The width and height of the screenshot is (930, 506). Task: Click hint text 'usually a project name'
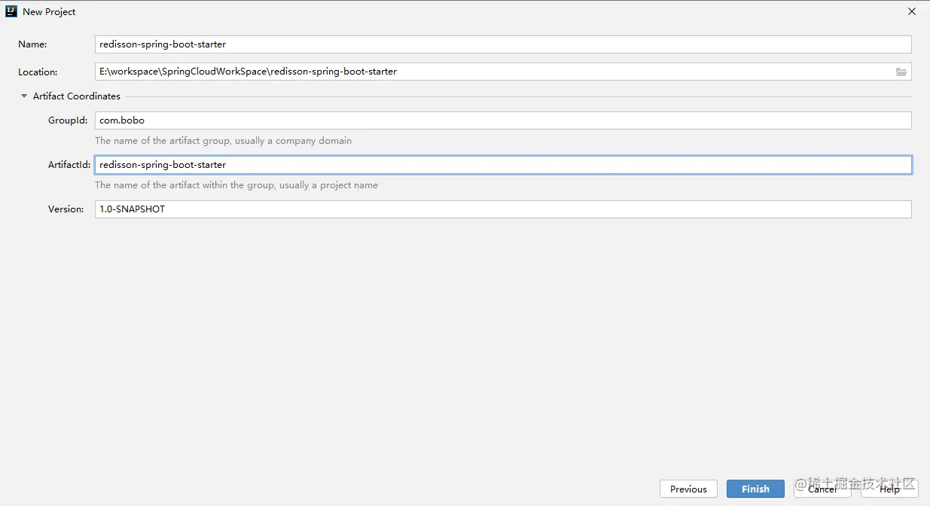328,185
